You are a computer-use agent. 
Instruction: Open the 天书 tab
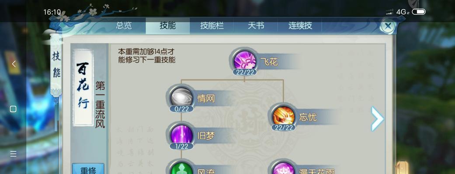click(256, 25)
